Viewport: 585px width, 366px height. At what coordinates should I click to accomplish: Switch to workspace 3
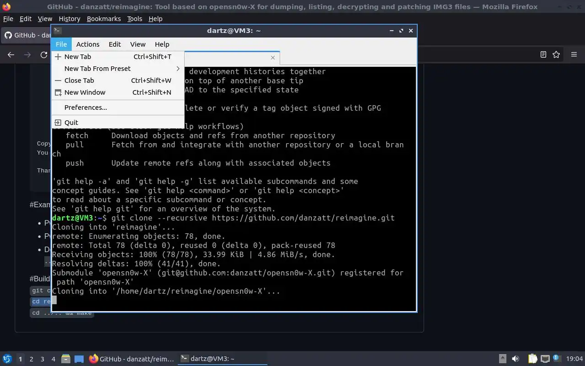43,359
